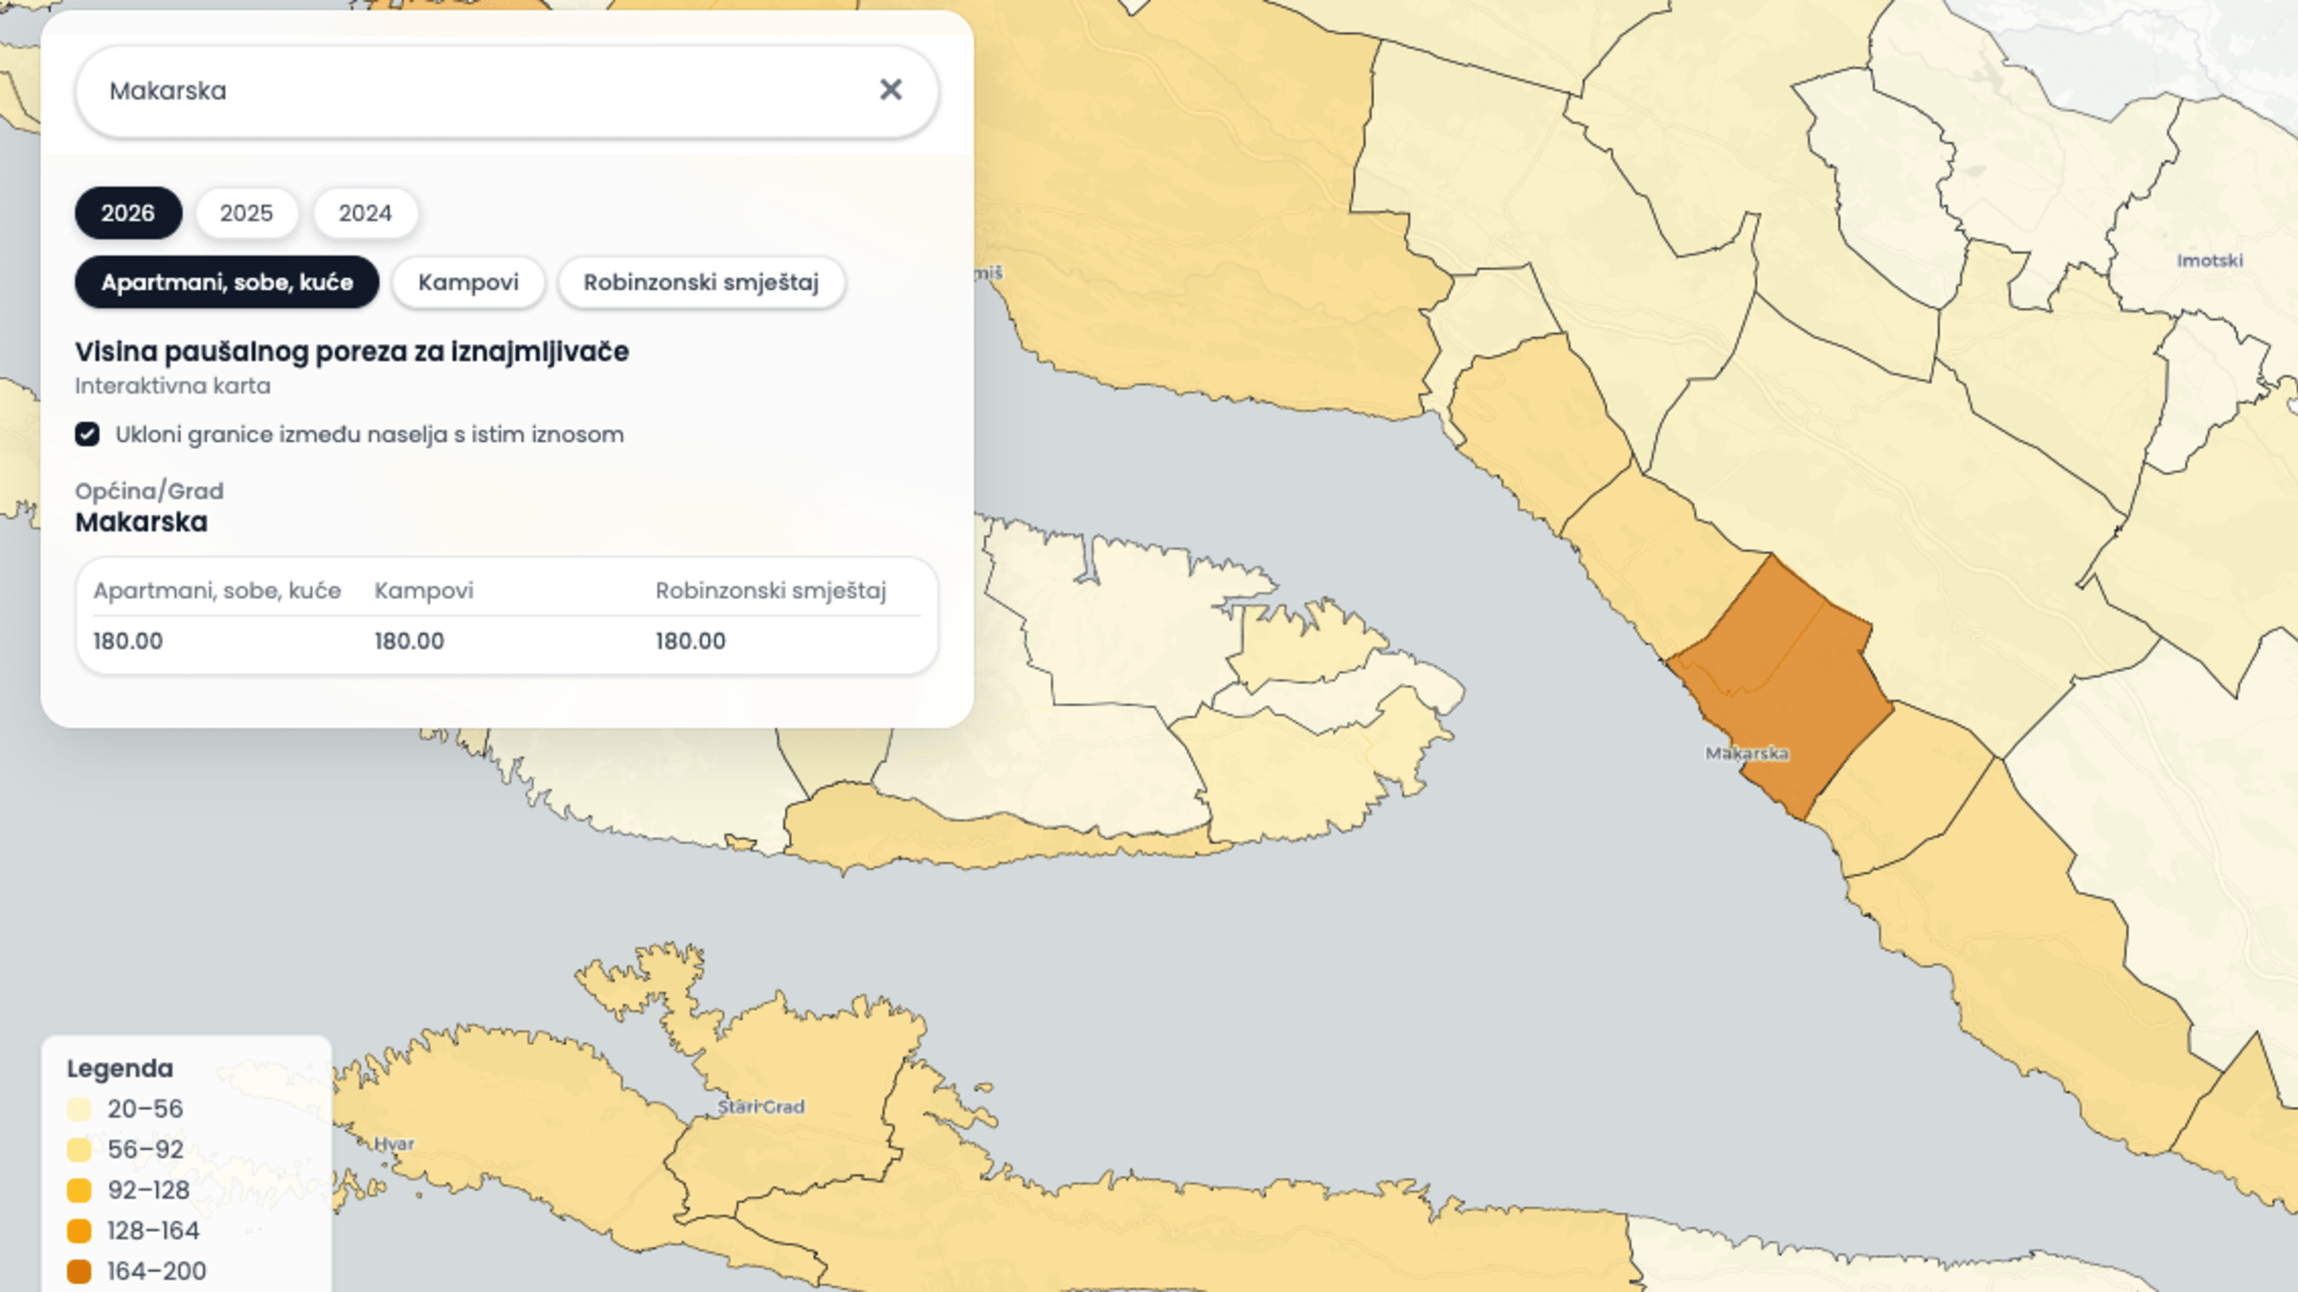Click the Stari Grad map label
Image resolution: width=2298 pixels, height=1292 pixels.
click(761, 1107)
